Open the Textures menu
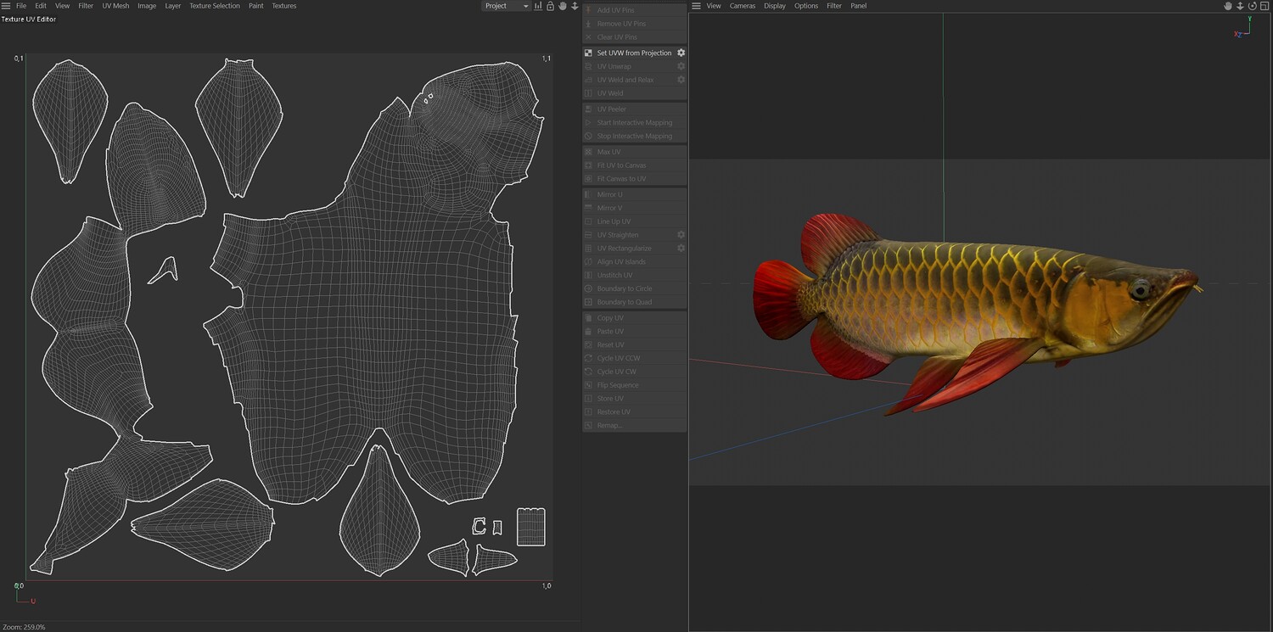The width and height of the screenshot is (1273, 632). 284,6
